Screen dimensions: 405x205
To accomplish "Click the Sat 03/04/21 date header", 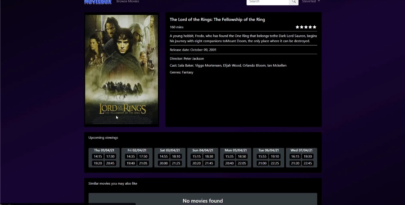I will pos(170,150).
